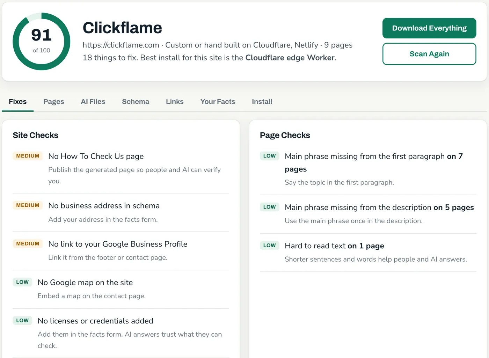This screenshot has width=489, height=358.
Task: Click Publish the generated page hint text
Action: (x=134, y=175)
